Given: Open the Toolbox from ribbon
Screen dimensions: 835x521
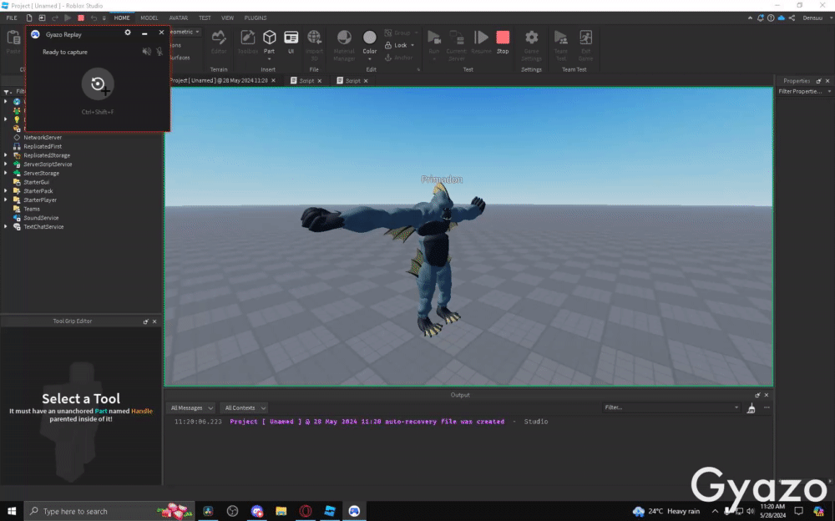Looking at the screenshot, I should click(x=248, y=42).
